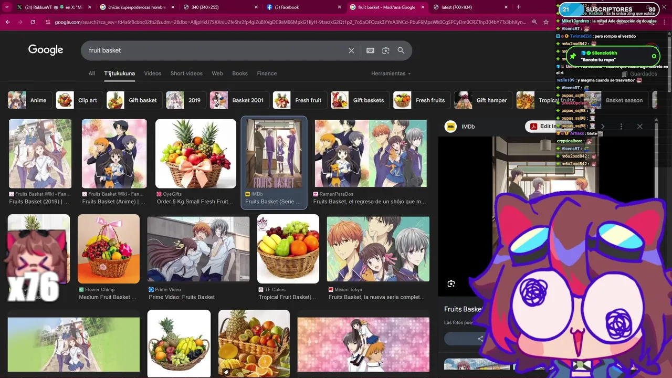
Task: Click the Google logo
Action: 46,50
